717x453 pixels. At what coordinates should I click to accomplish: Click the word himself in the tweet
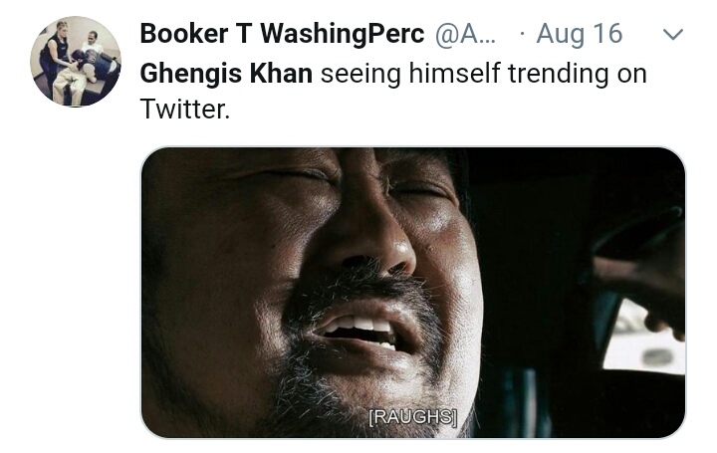point(454,73)
